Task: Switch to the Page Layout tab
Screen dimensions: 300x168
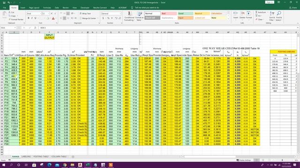Action: (x=34, y=7)
